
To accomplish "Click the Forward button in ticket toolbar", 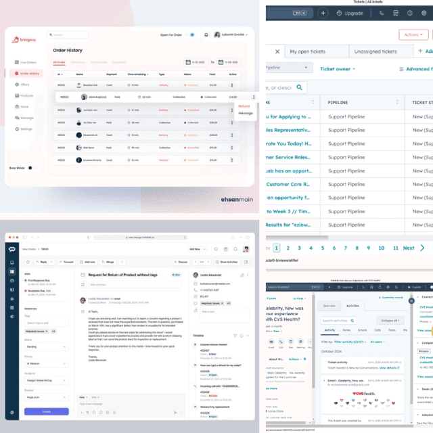I will (x=68, y=261).
